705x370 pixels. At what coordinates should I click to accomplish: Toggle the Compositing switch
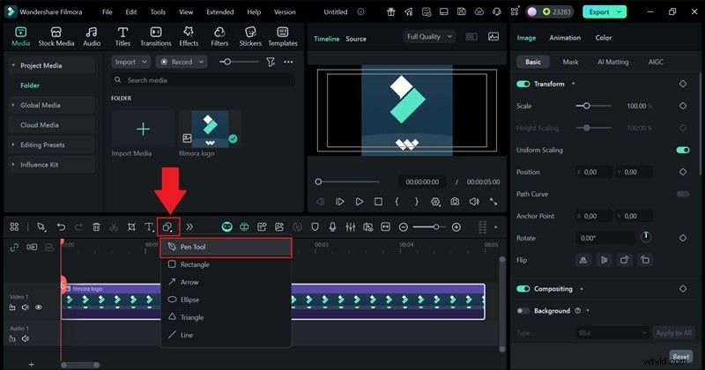coord(523,289)
